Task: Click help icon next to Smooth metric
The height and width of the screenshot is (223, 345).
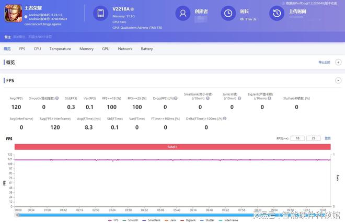Action: 57,98
